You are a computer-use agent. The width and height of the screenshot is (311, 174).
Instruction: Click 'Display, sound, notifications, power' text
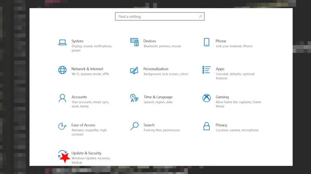[92, 48]
